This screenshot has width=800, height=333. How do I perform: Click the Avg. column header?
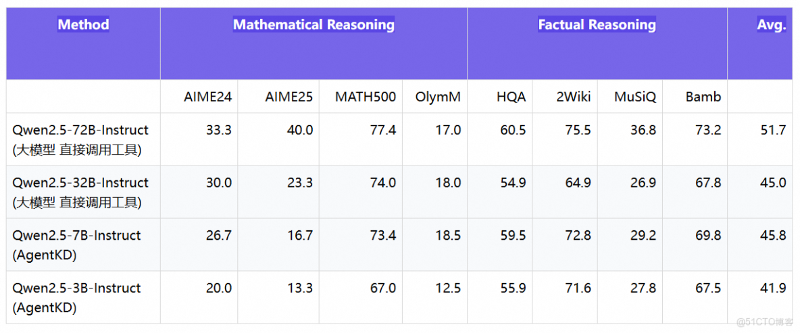(x=771, y=25)
